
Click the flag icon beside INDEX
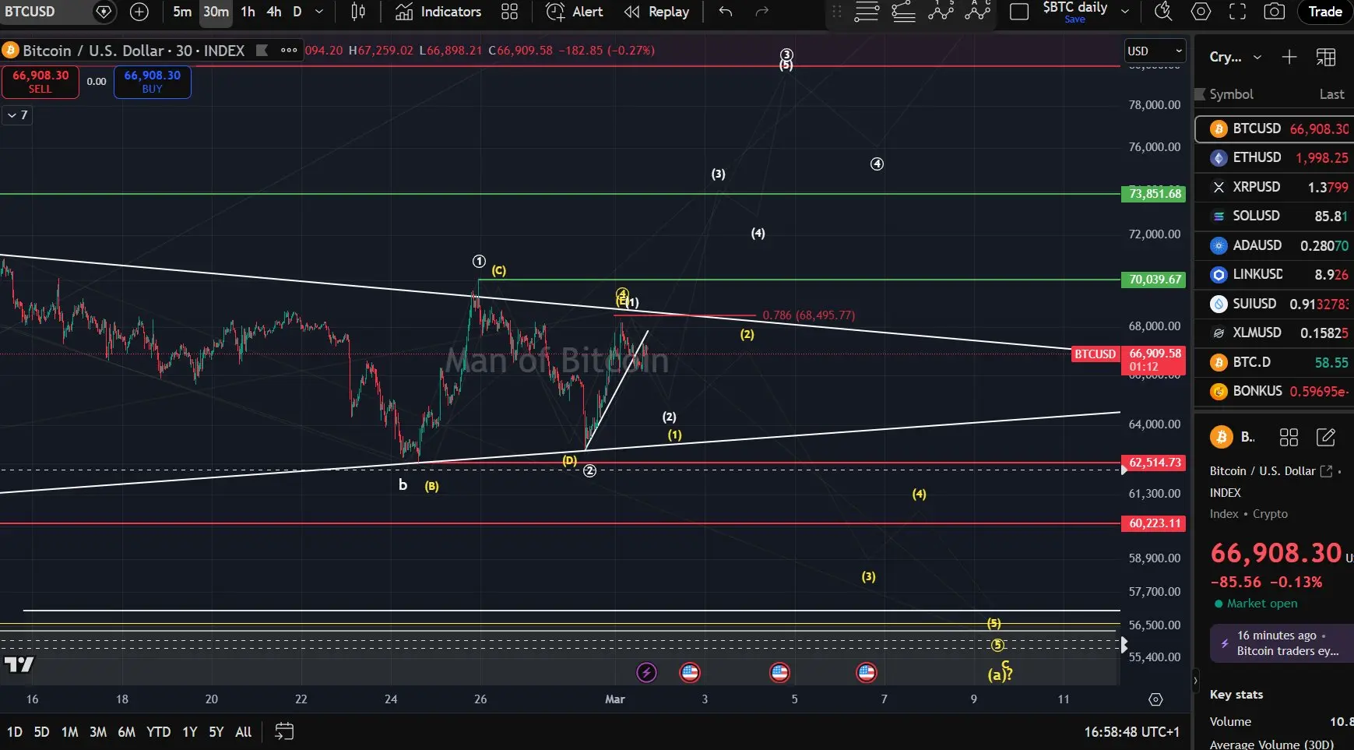tap(262, 51)
